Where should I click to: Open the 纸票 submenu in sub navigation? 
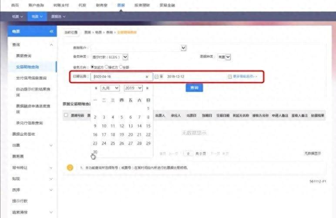click(x=17, y=16)
